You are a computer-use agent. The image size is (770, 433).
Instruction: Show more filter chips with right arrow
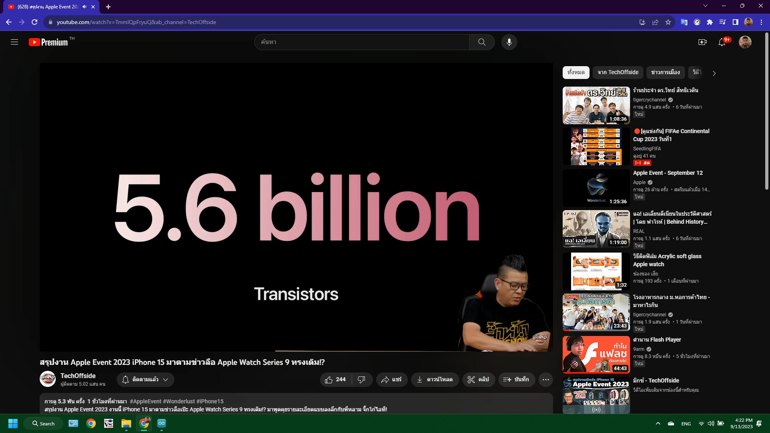point(714,73)
